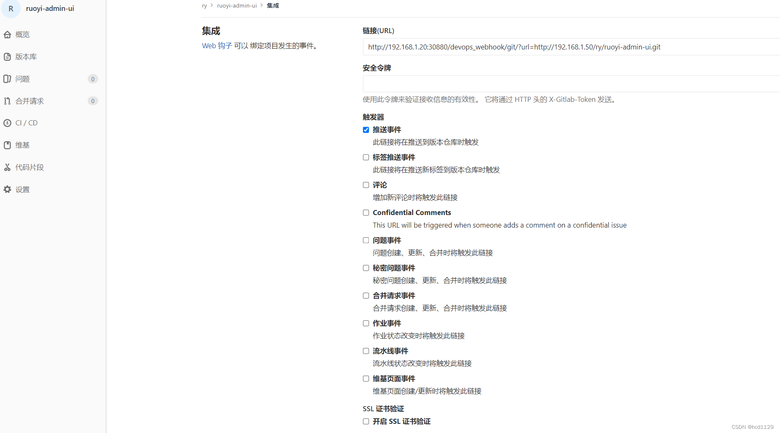Enable the 作业事件 checkbox
The width and height of the screenshot is (780, 433).
pos(366,324)
